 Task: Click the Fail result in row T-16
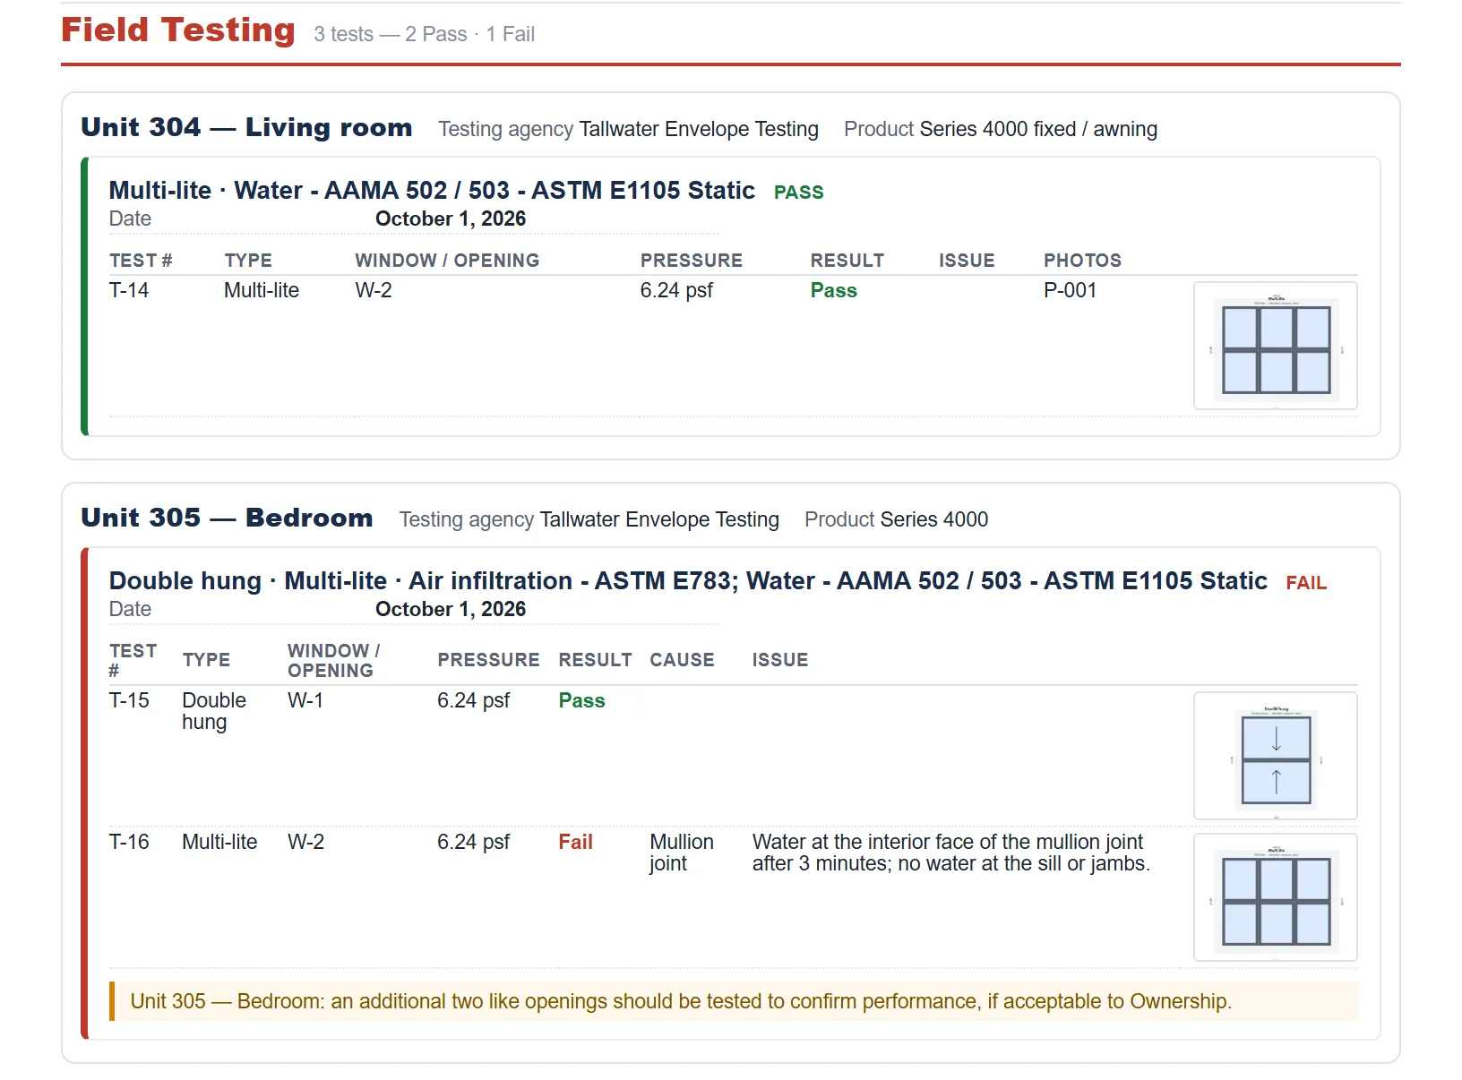575,842
